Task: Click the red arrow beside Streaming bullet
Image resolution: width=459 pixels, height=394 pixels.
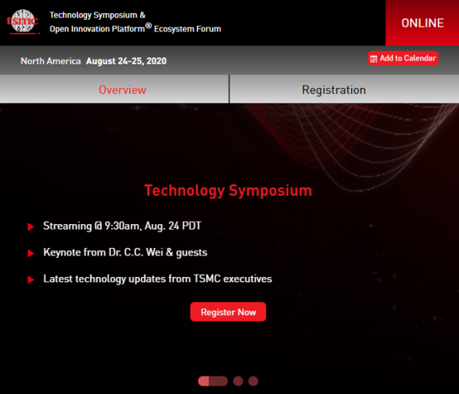Action: pos(31,226)
